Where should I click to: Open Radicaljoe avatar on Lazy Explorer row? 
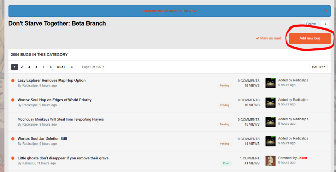[x=270, y=83]
